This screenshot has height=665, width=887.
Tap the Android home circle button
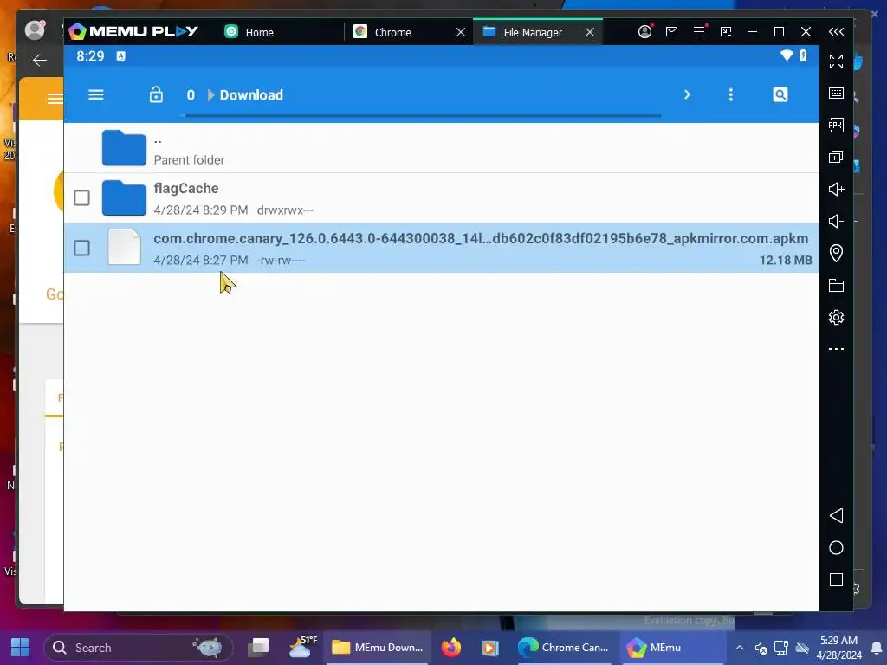[836, 547]
